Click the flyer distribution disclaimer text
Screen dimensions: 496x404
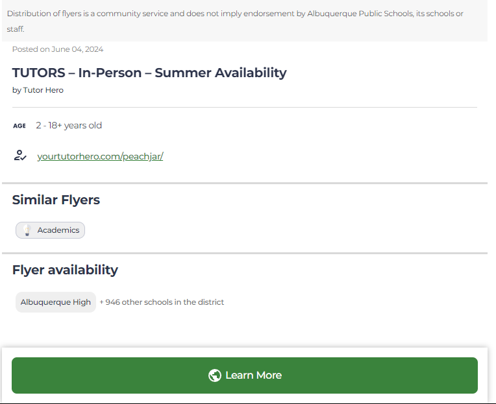pyautogui.click(x=235, y=21)
